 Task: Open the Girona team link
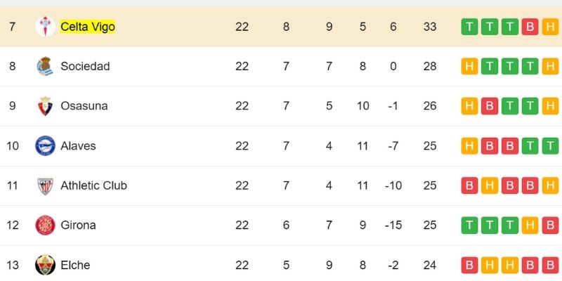point(78,226)
